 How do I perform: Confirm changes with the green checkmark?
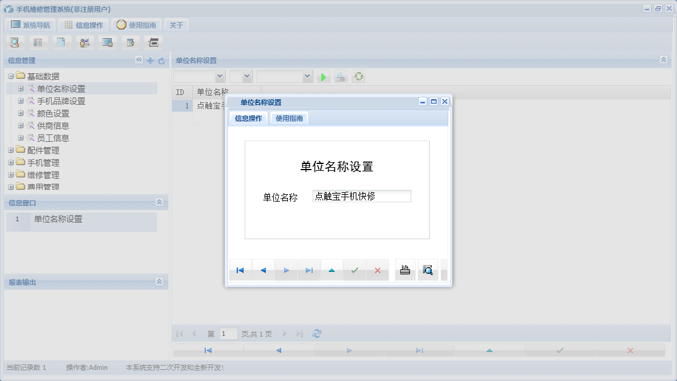(355, 269)
